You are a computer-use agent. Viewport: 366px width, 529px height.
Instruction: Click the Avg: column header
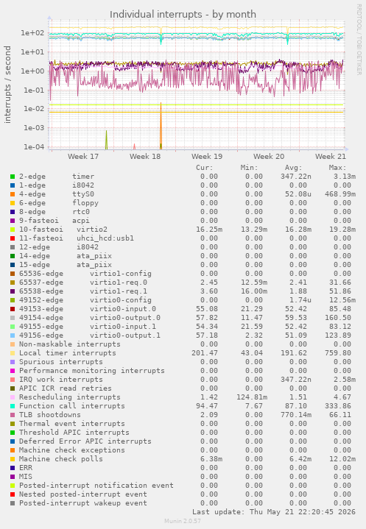(x=293, y=168)
